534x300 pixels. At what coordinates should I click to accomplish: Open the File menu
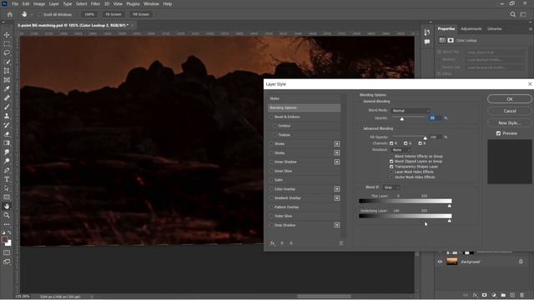(15, 3)
